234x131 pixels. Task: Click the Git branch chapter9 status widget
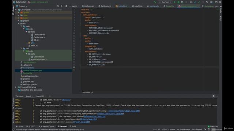[197, 130]
